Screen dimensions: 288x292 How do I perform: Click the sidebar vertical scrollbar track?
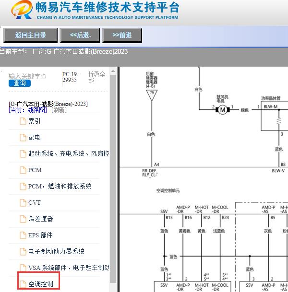113,179
